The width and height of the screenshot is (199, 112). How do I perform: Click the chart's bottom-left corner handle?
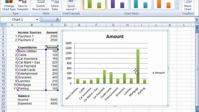point(62,105)
